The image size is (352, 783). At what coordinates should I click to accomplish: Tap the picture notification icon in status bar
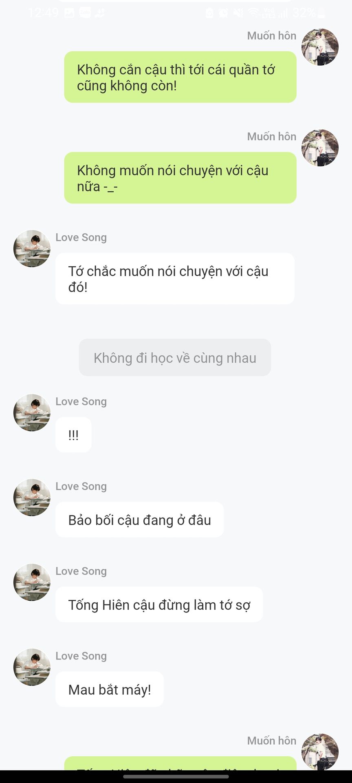pos(69,13)
